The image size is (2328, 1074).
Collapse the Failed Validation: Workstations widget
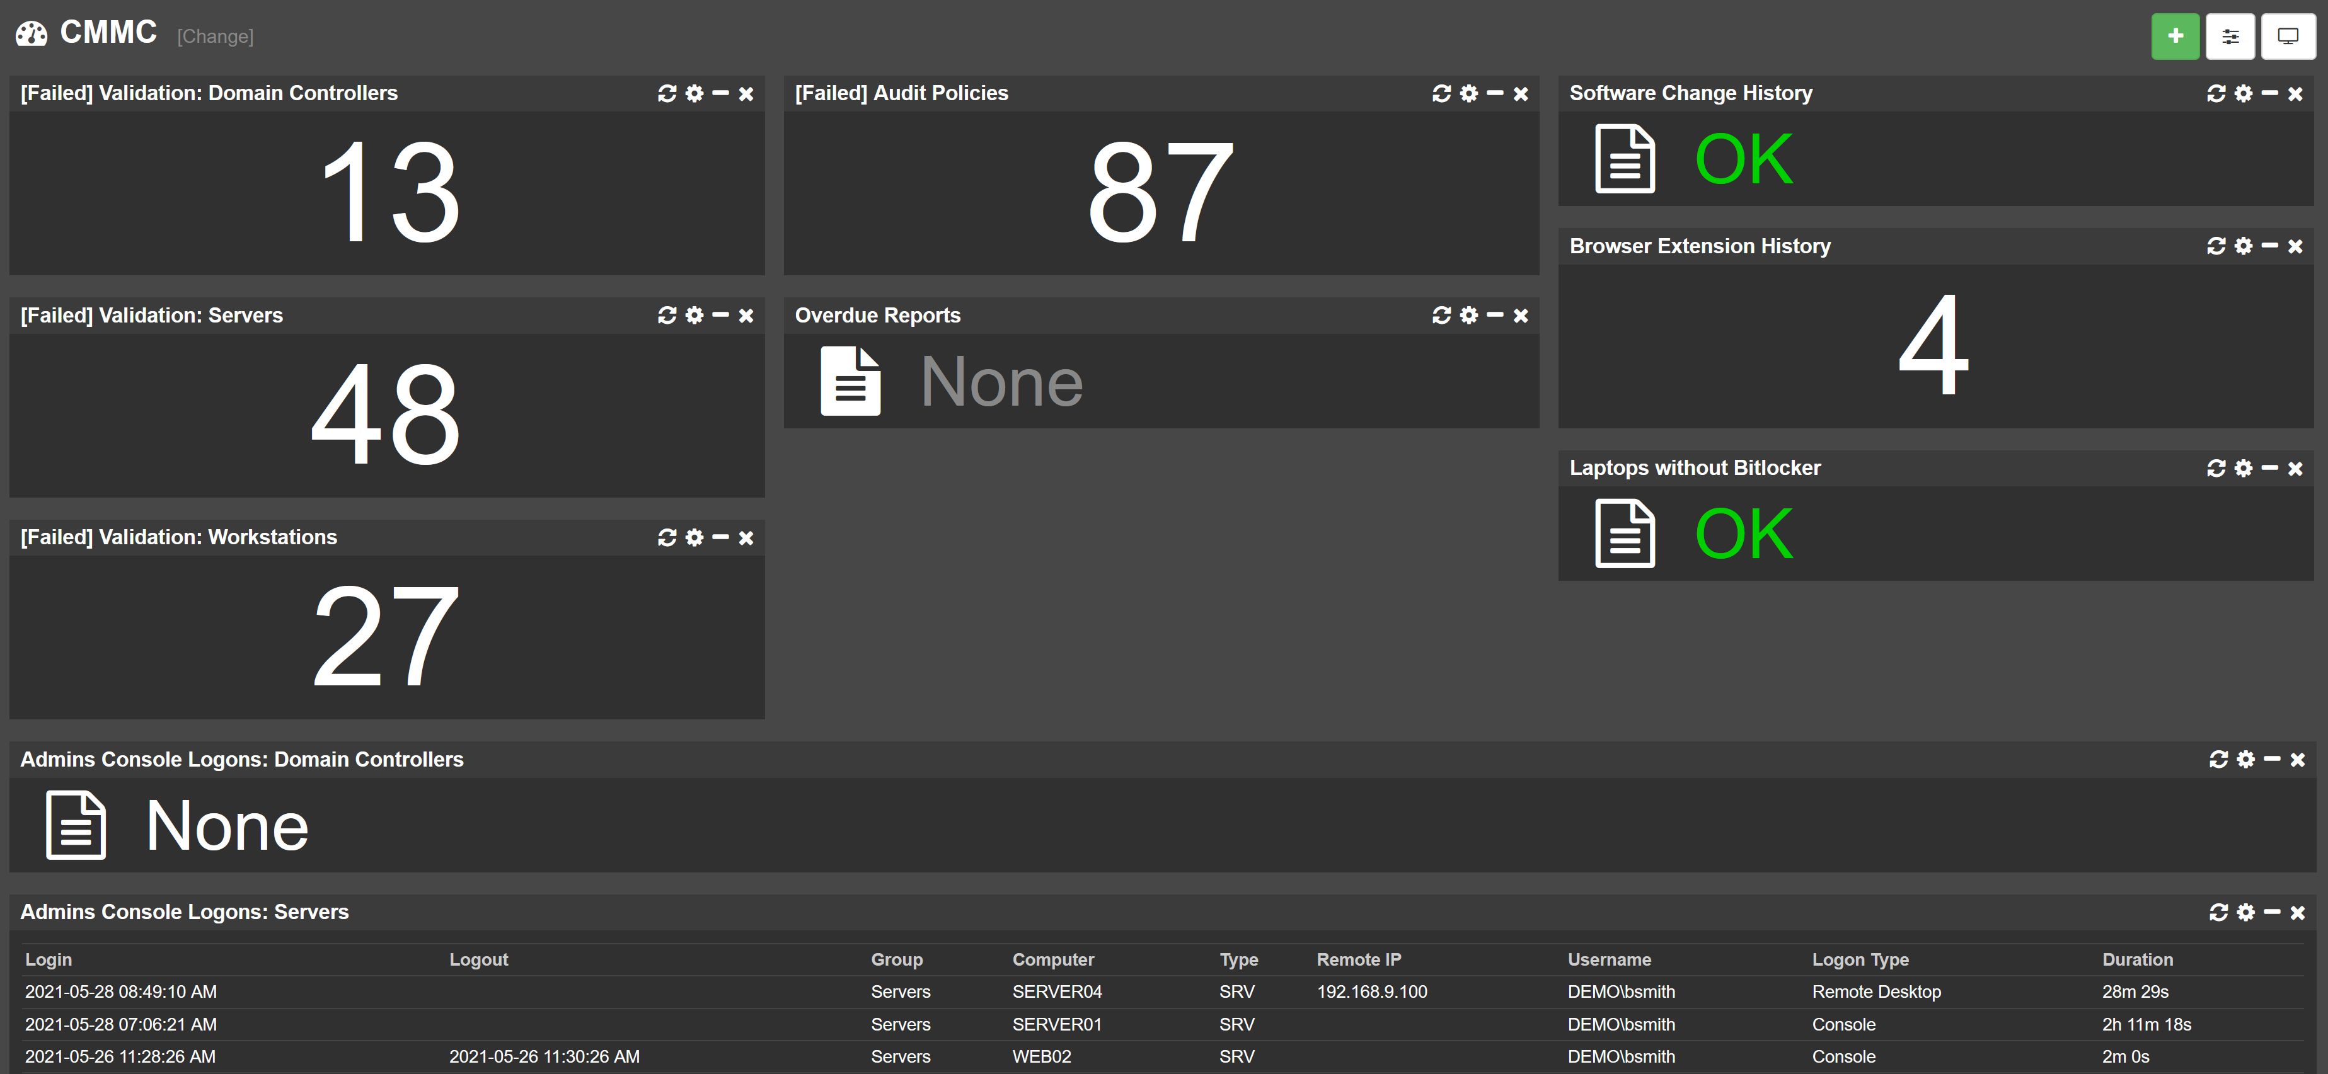tap(720, 537)
